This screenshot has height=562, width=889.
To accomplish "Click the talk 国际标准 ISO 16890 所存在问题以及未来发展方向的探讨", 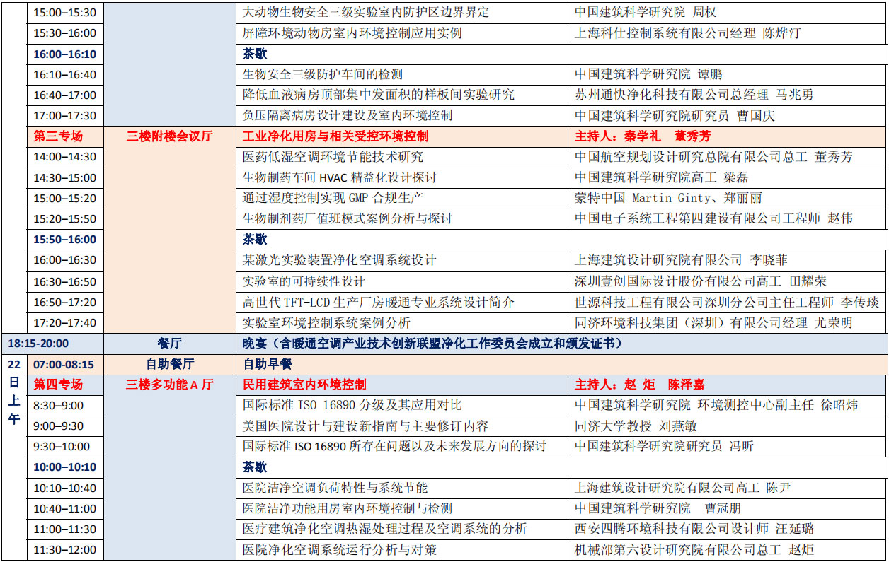I will [x=395, y=446].
